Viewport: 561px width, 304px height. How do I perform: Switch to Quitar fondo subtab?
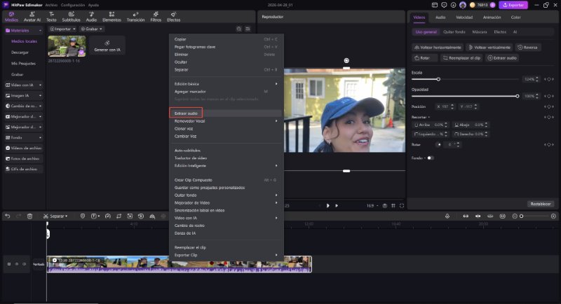click(454, 32)
